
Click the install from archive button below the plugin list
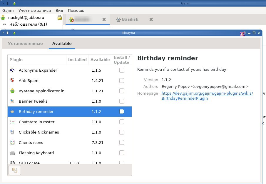(x=15, y=170)
